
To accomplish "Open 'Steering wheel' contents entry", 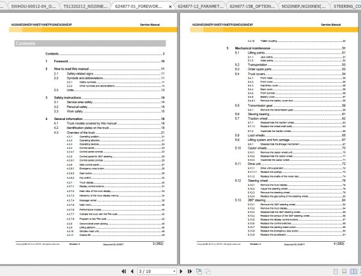I will 291,181.
